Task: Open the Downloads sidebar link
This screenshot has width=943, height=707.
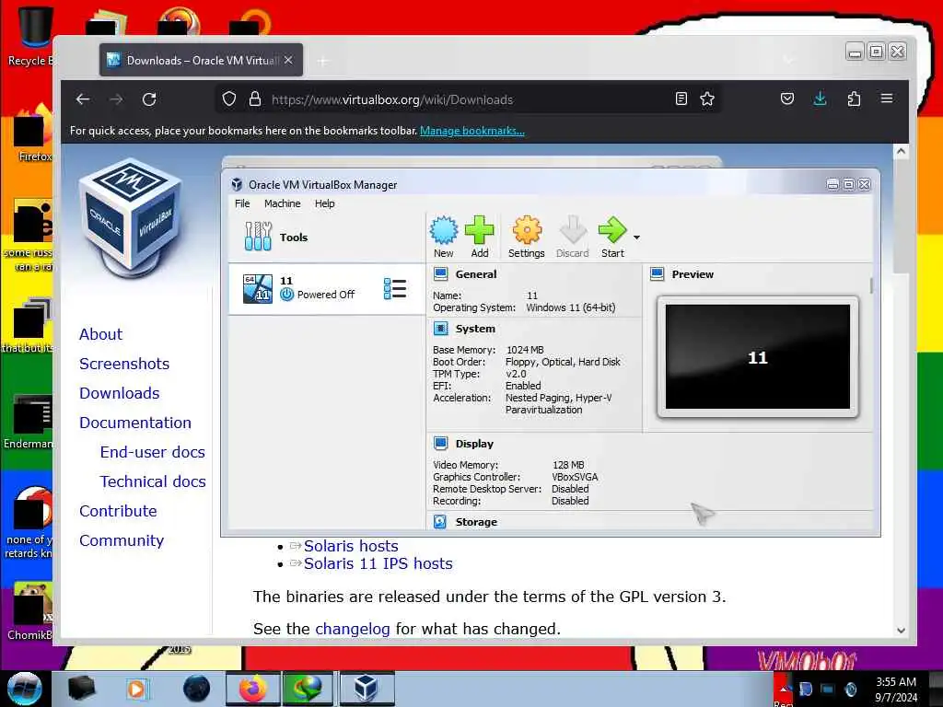Action: tap(119, 393)
